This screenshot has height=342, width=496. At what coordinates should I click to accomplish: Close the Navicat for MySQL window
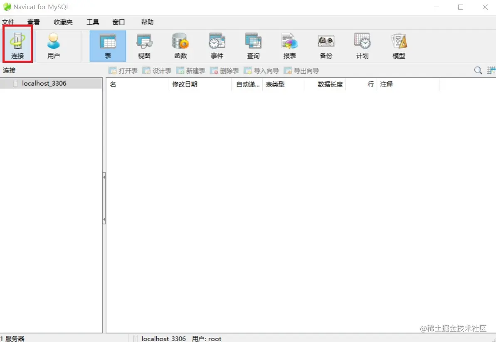[x=485, y=7]
